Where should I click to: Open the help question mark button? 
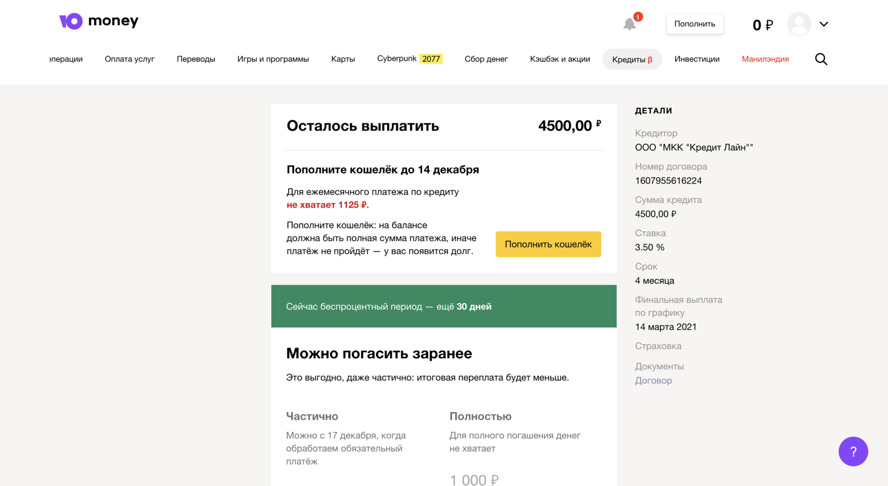853,451
